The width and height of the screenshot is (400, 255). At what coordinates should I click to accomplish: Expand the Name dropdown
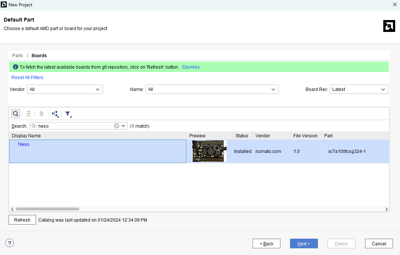tap(211, 89)
